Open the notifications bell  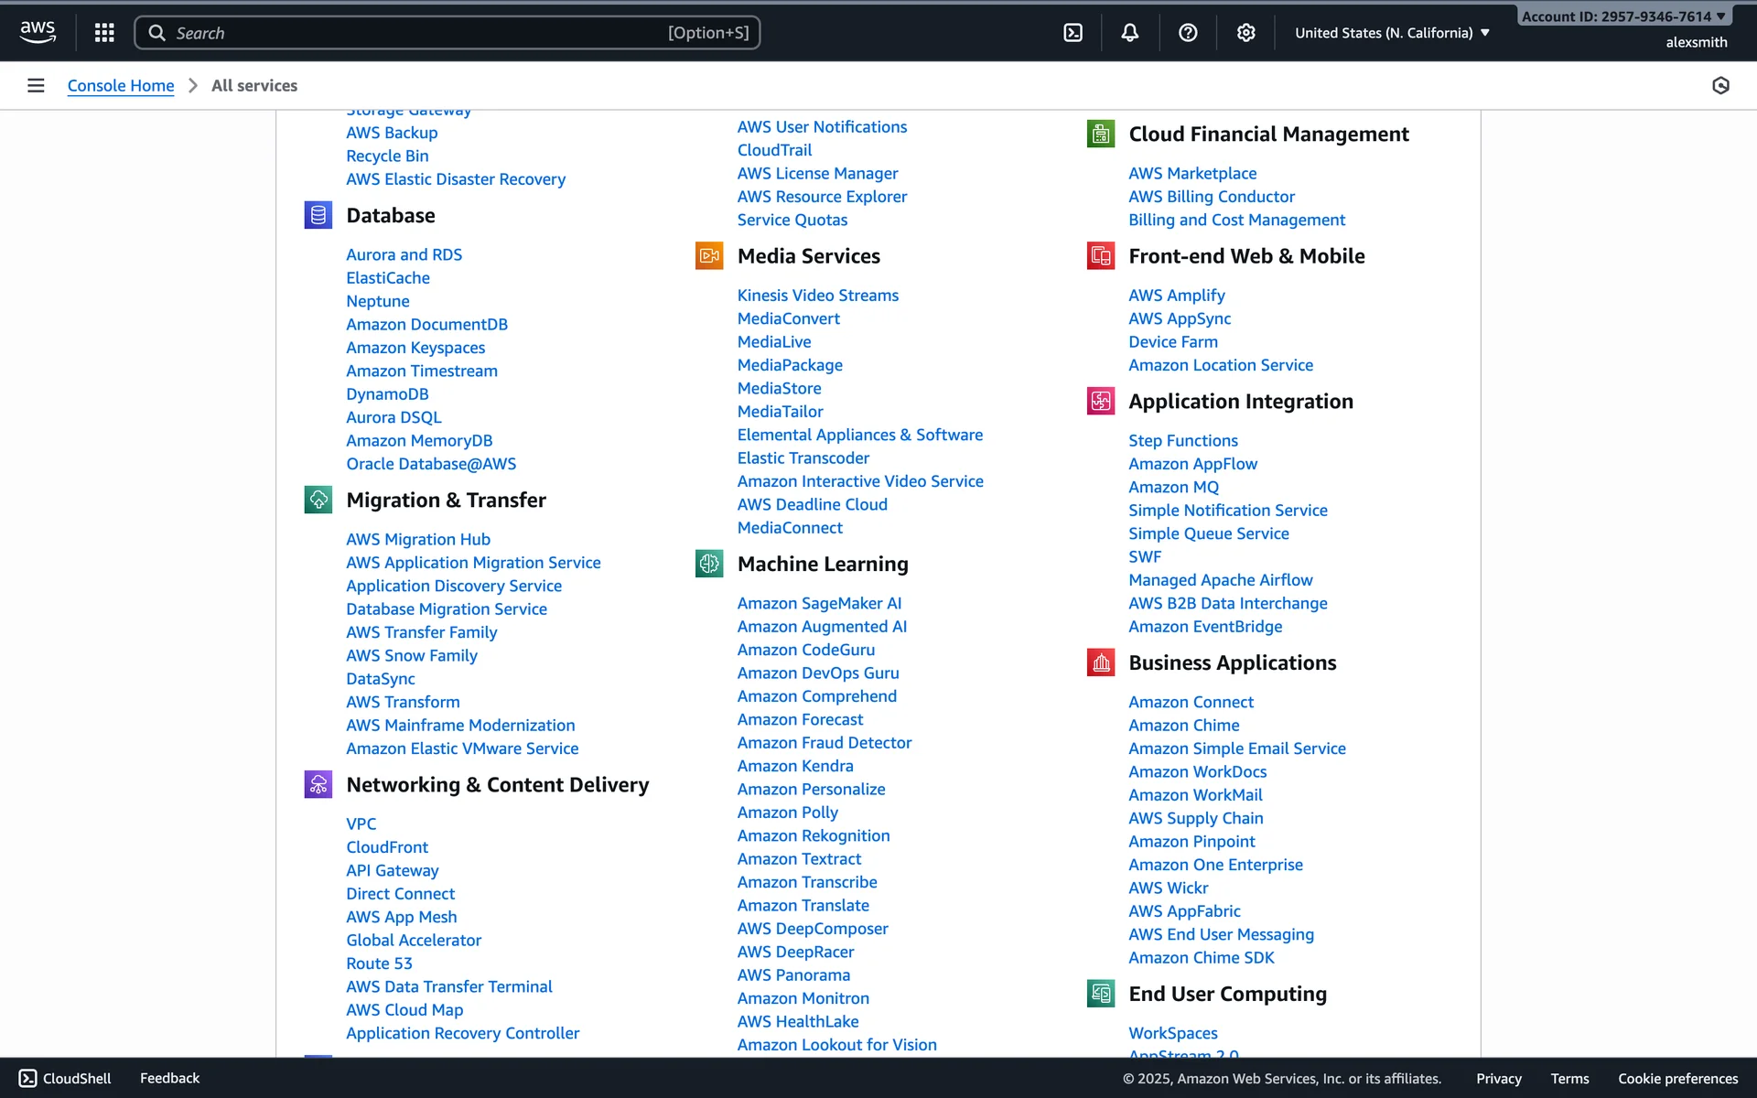click(1130, 33)
